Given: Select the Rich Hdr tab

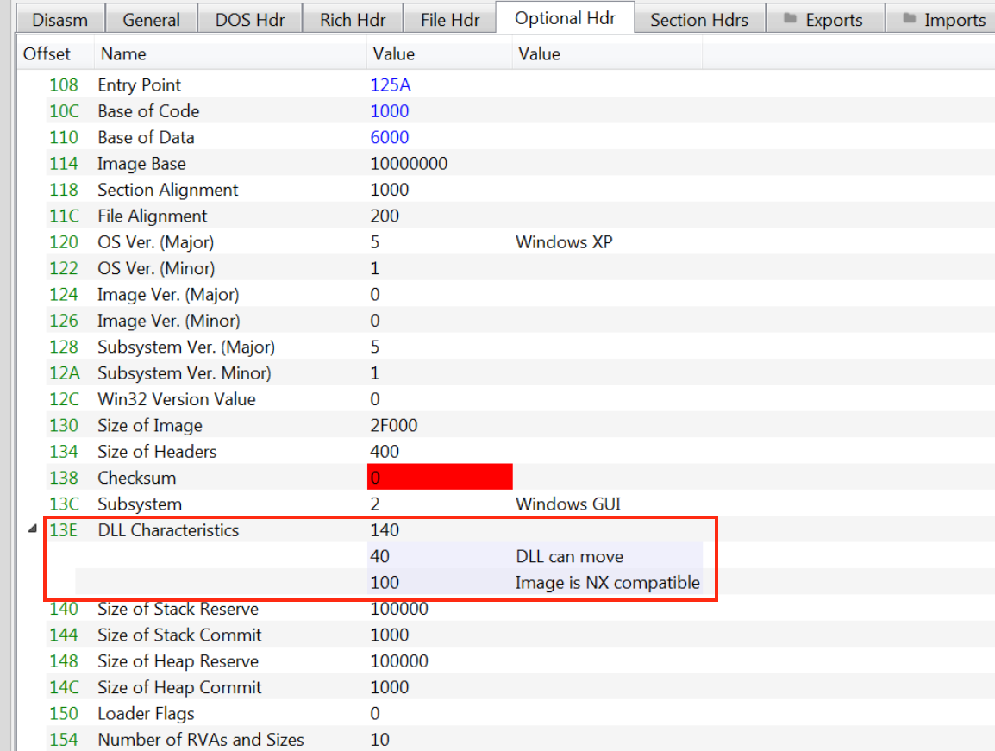Looking at the screenshot, I should click(x=353, y=20).
